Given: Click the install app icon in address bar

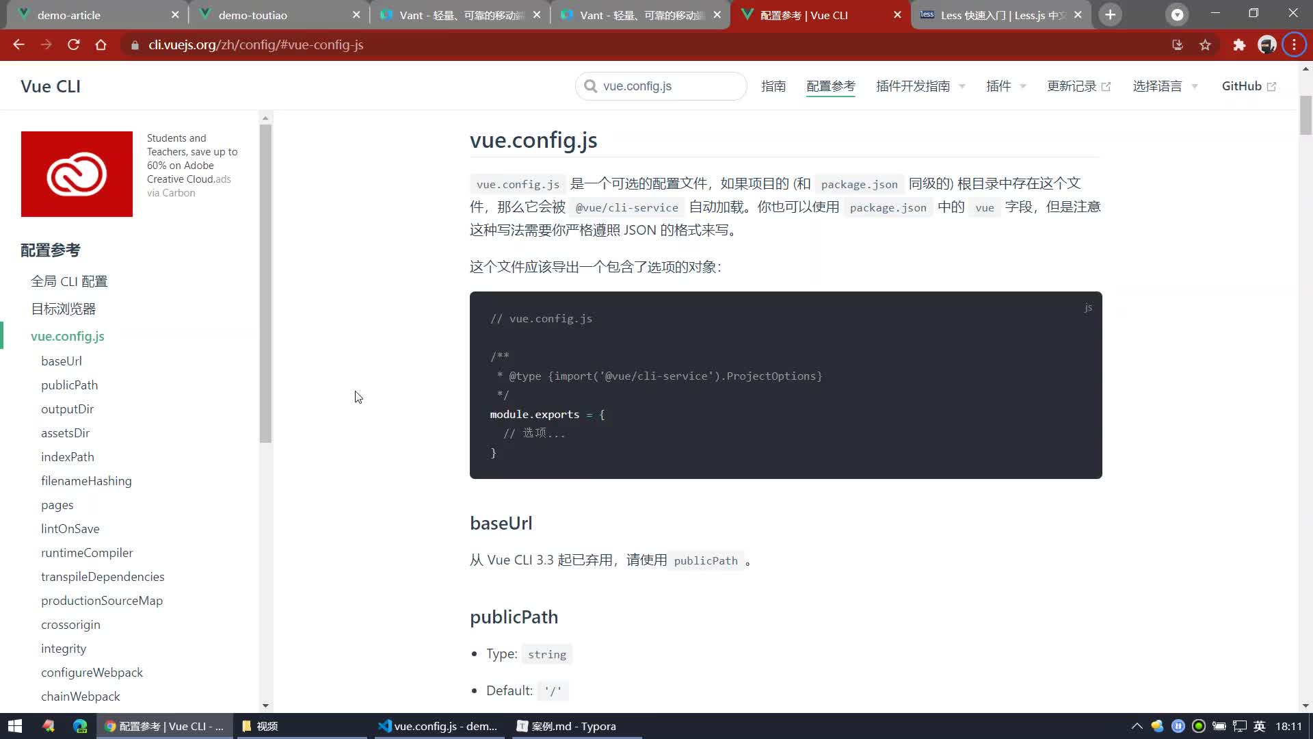Looking at the screenshot, I should coord(1178,45).
